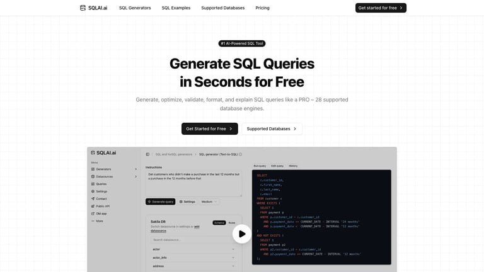The width and height of the screenshot is (484, 272).
Task: Click the Settings gear icon in demo sidebar
Action: 93,191
